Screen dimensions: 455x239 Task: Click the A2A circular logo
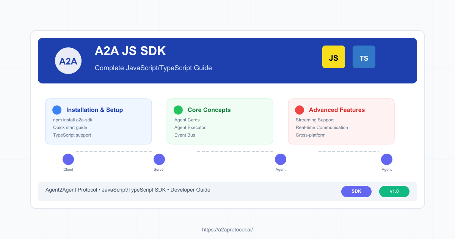(x=68, y=61)
